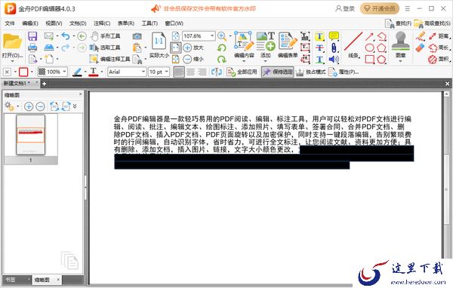The height and width of the screenshot is (288, 453).
Task: Click the Become member (开通会员) button
Action: click(x=380, y=8)
